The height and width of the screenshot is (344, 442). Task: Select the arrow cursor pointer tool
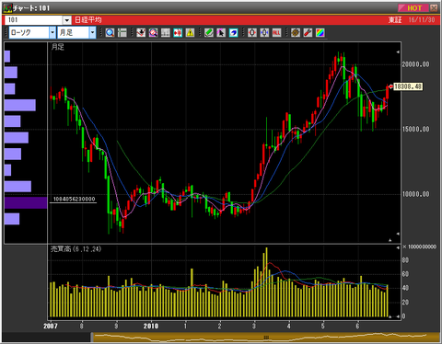pos(221,33)
